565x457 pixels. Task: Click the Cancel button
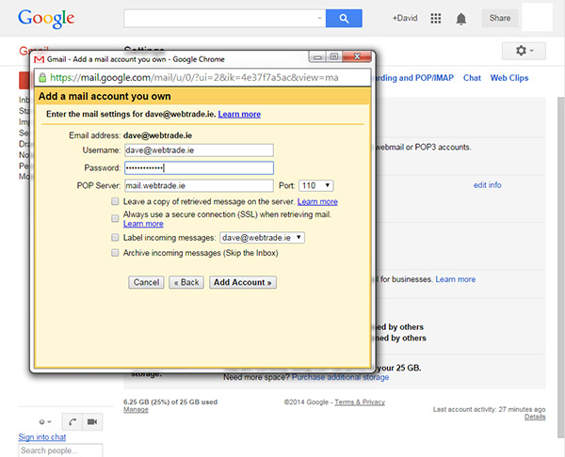146,282
